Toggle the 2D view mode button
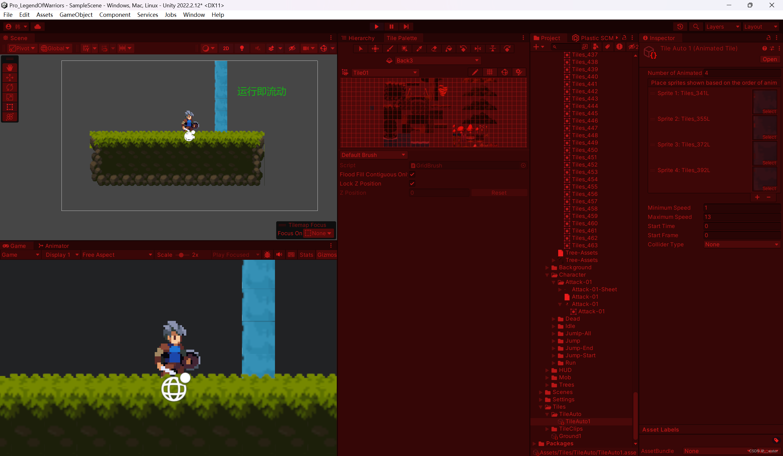783x456 pixels. pyautogui.click(x=226, y=48)
